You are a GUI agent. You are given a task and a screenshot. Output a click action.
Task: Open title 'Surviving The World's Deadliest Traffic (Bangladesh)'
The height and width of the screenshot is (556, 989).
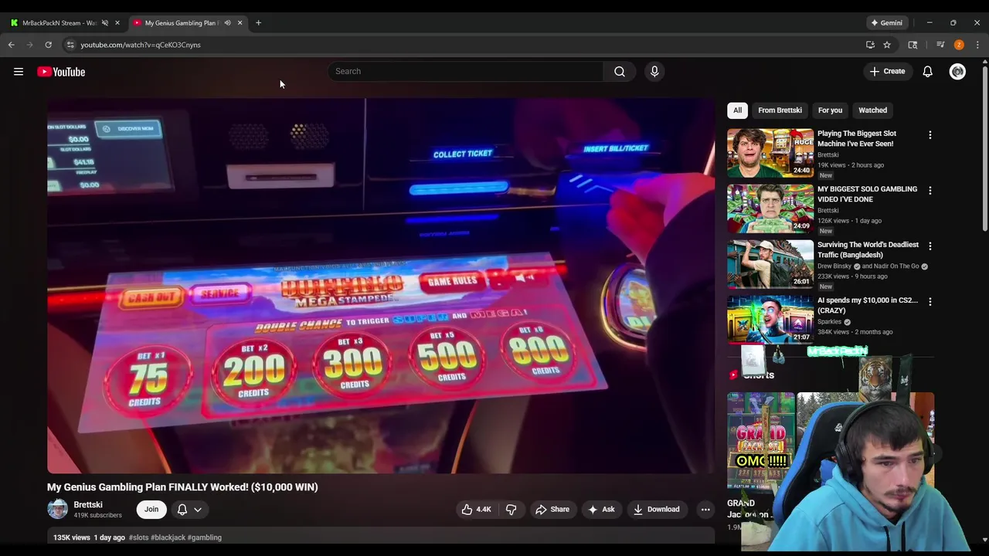coord(868,249)
